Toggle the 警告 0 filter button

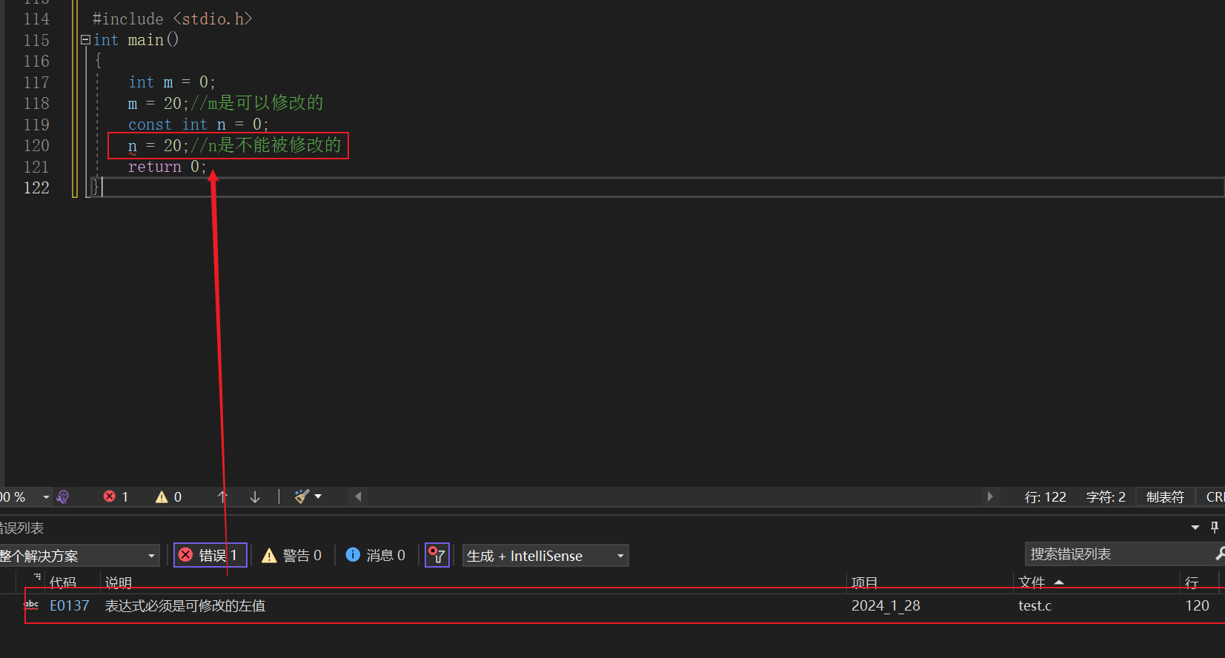pos(292,555)
